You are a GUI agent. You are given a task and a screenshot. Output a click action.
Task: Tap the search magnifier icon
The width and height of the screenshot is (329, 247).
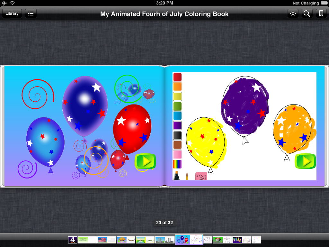pyautogui.click(x=307, y=14)
